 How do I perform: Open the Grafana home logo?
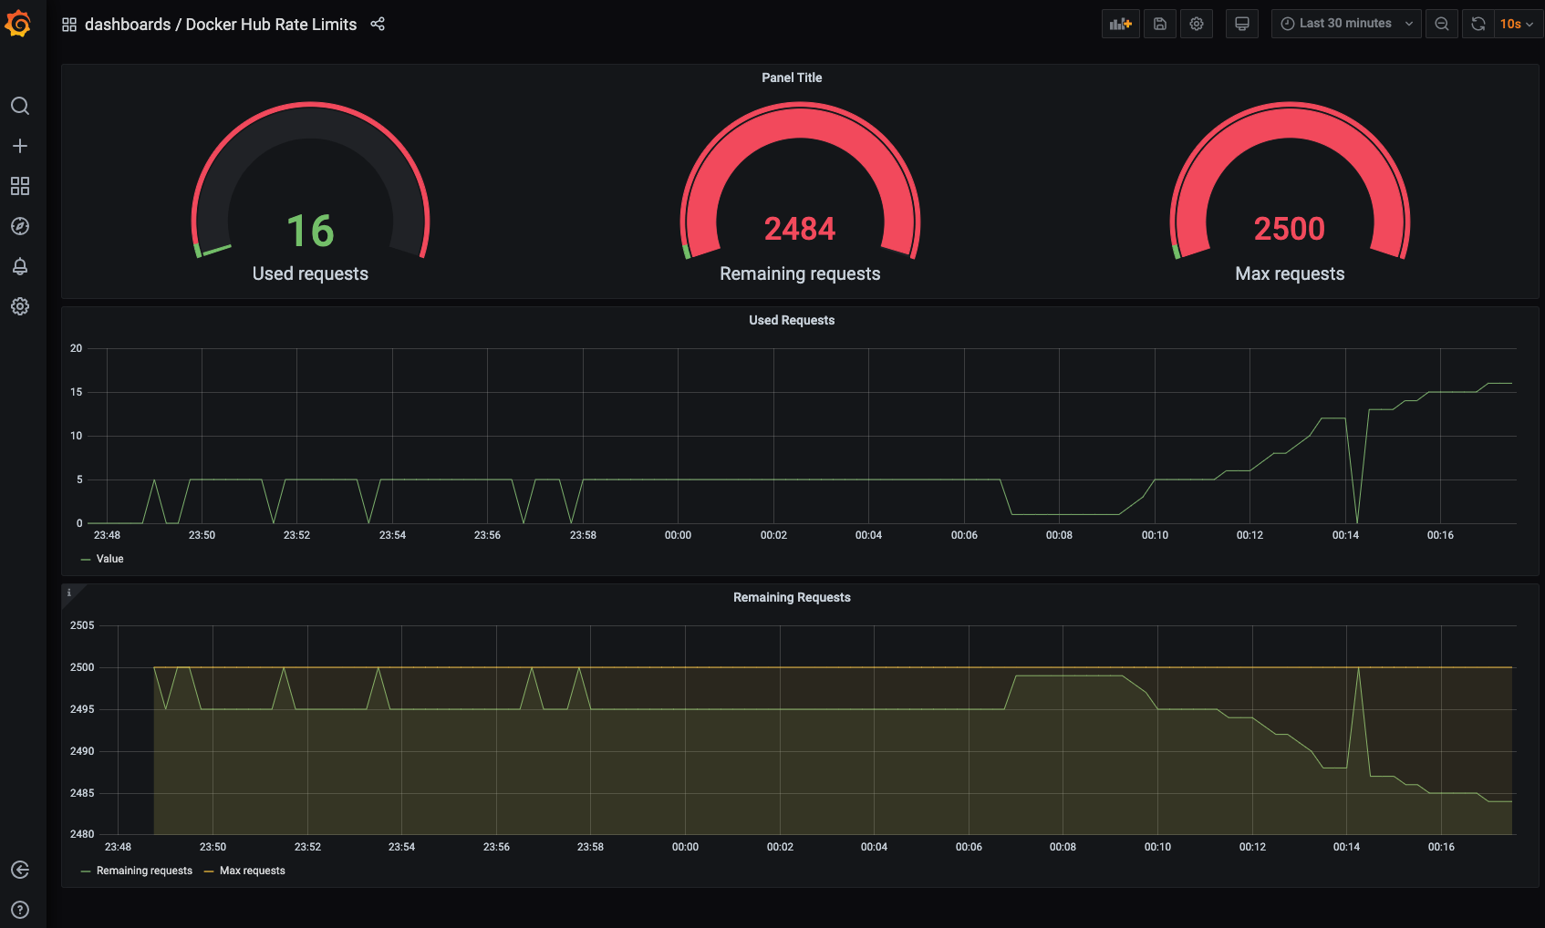(18, 24)
